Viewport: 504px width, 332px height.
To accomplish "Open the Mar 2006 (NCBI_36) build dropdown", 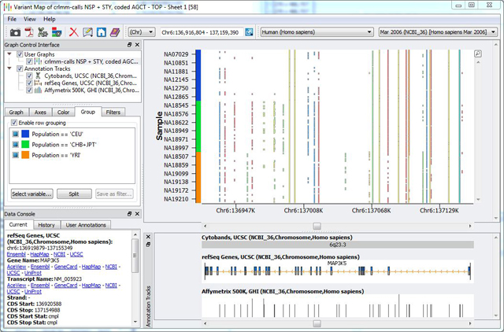I will (438, 32).
